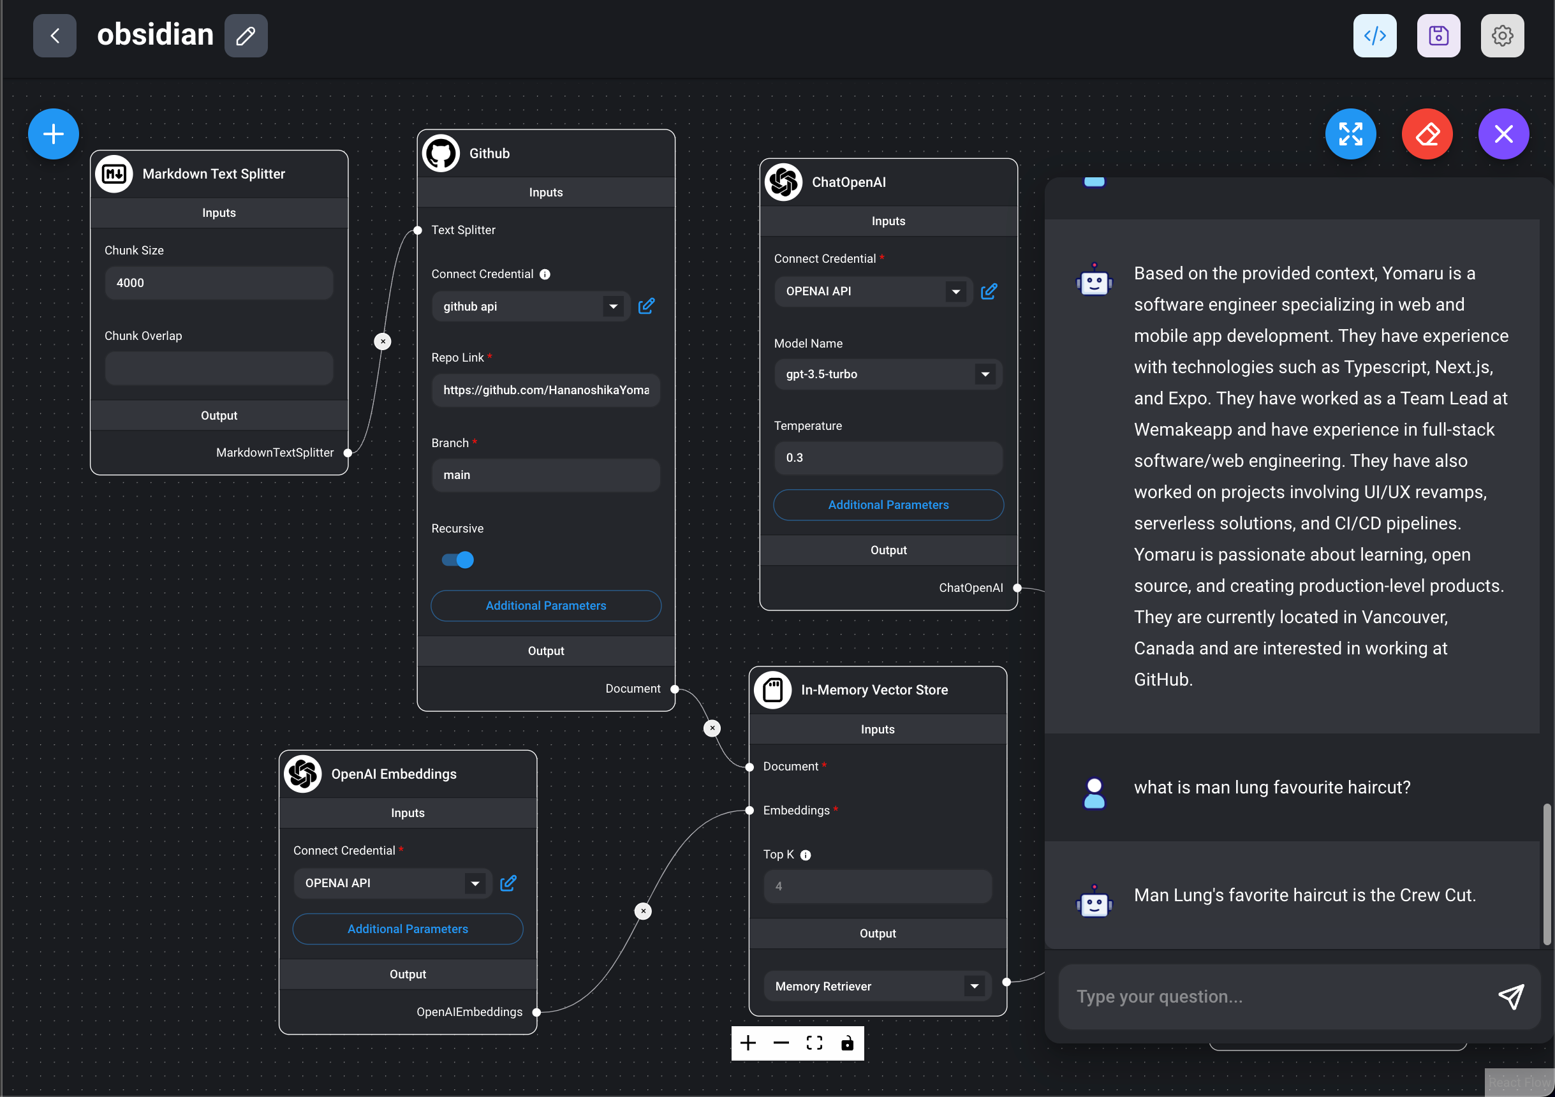The height and width of the screenshot is (1097, 1555).
Task: Zoom in on the canvas
Action: tap(748, 1043)
